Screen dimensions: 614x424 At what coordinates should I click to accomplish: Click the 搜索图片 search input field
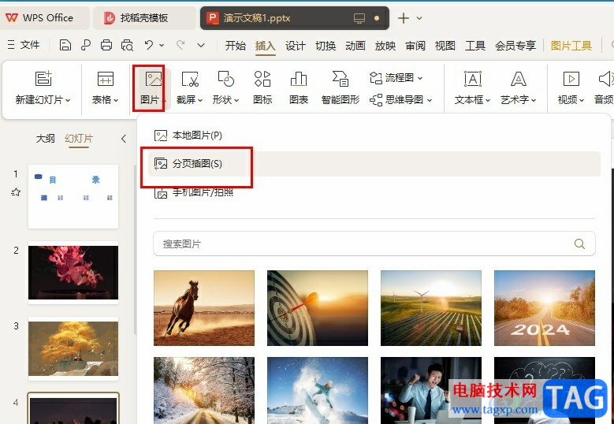(374, 244)
